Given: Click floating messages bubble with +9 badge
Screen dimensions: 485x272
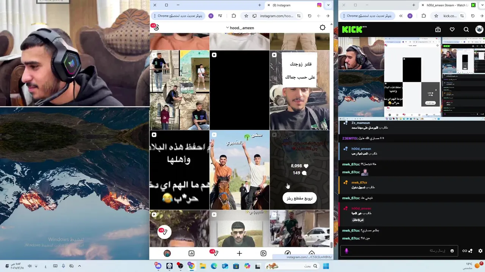Looking at the screenshot, I should point(164,232).
